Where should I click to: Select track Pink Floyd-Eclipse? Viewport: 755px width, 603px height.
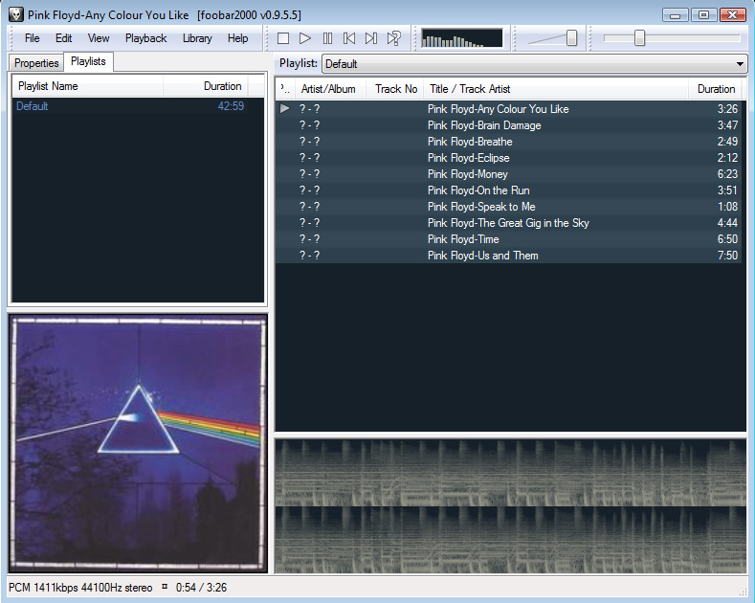[x=508, y=158]
